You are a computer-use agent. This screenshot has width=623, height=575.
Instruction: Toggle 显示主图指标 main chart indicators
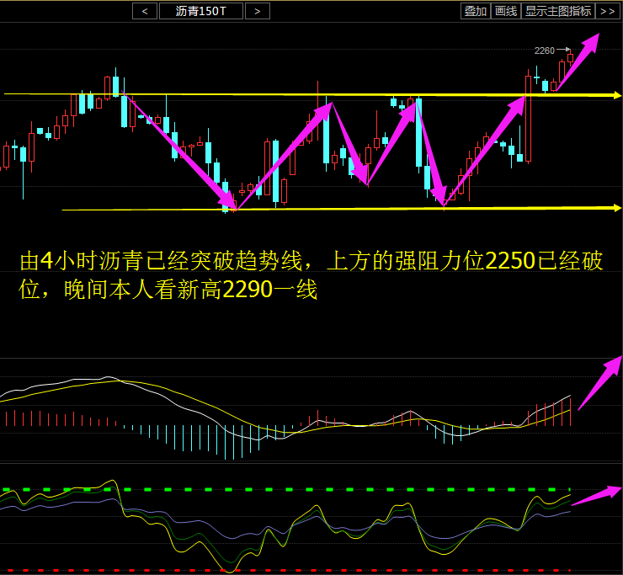click(x=558, y=11)
